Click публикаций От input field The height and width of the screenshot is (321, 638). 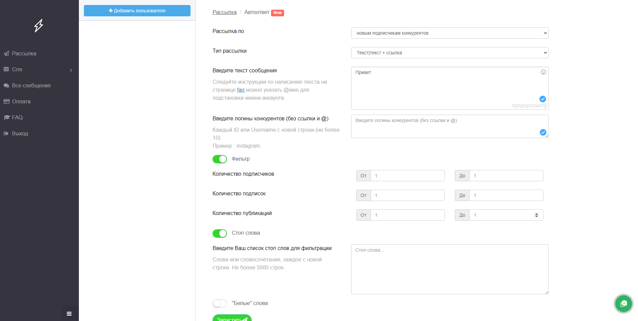408,215
